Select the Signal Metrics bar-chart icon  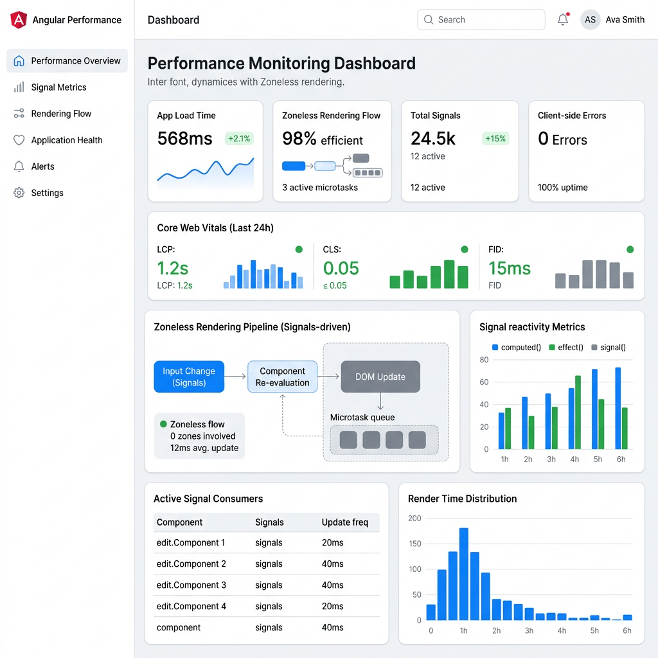pyautogui.click(x=19, y=87)
